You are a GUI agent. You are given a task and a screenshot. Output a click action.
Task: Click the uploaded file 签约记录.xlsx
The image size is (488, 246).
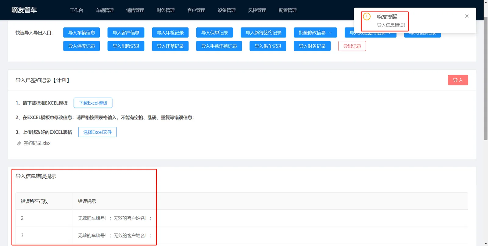[x=37, y=143]
